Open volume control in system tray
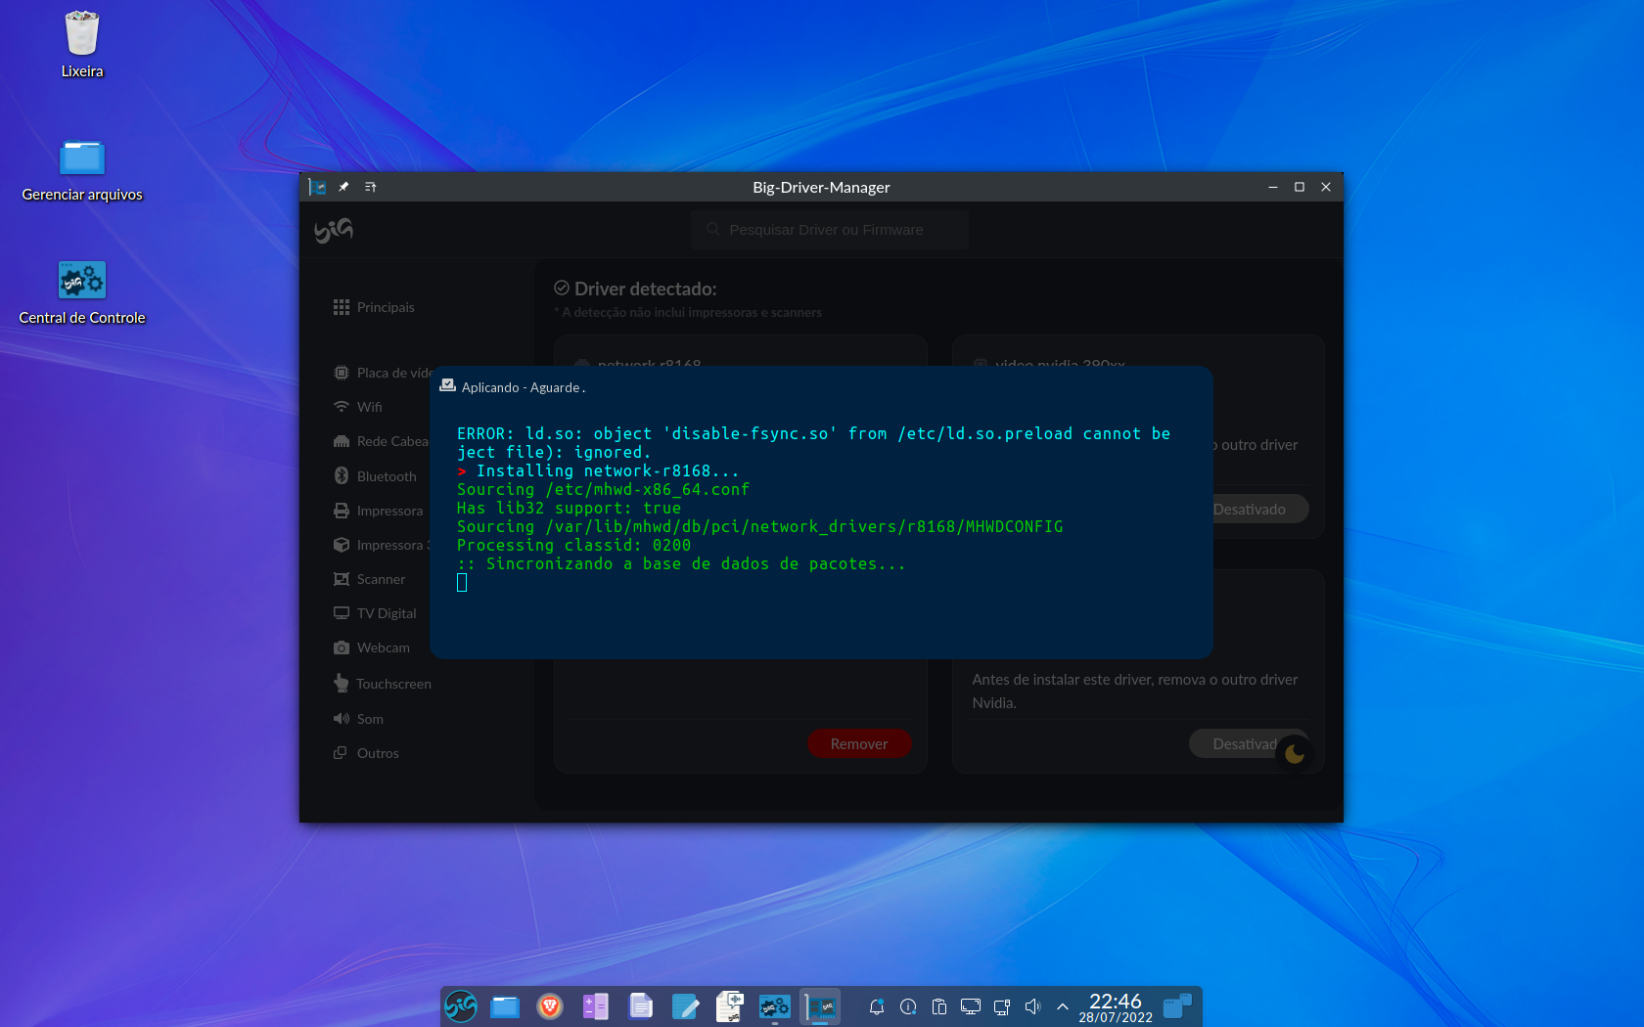The width and height of the screenshot is (1644, 1027). click(1032, 1006)
